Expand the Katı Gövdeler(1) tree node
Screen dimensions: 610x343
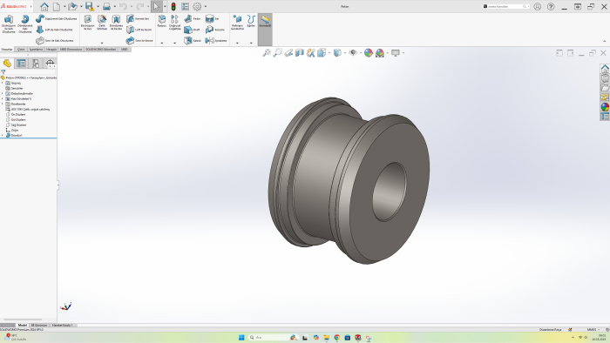point(3,98)
